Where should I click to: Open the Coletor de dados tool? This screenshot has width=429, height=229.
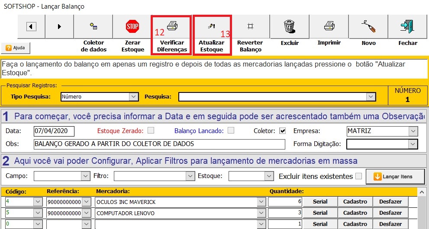tap(93, 26)
